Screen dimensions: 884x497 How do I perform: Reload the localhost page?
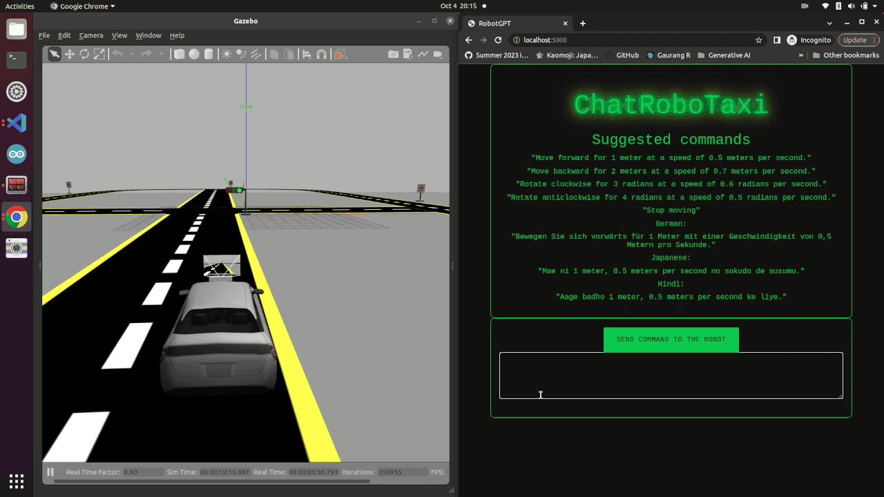pyautogui.click(x=498, y=40)
